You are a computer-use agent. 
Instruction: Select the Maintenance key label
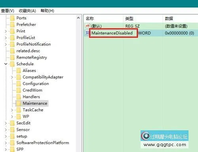35,103
